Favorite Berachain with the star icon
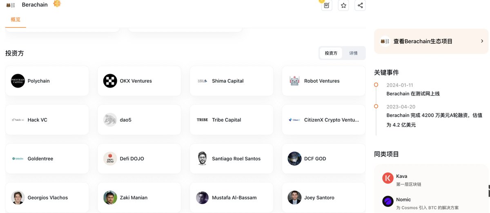Viewport: 490px width, 213px height. tap(343, 5)
